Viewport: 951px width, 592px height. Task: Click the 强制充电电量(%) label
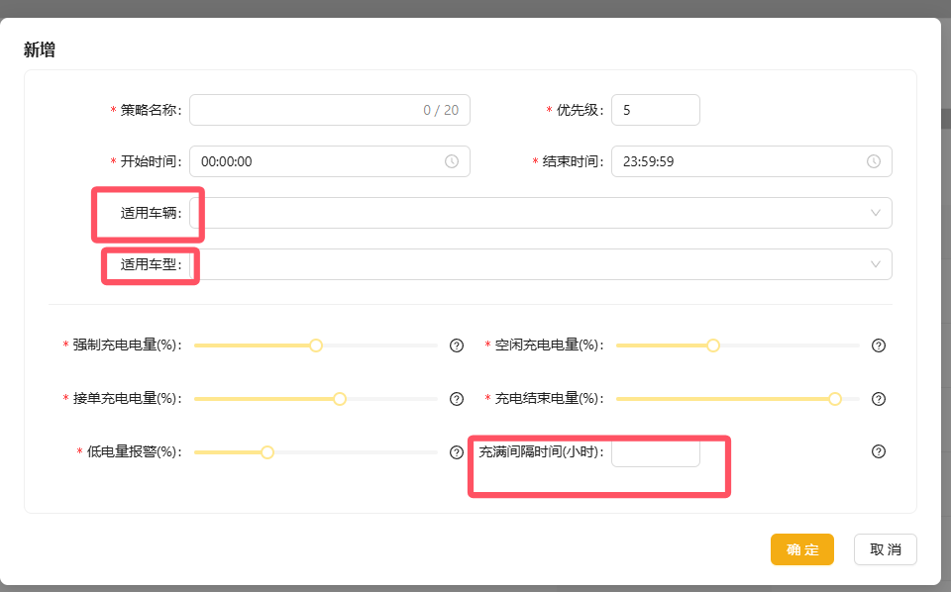pos(126,345)
